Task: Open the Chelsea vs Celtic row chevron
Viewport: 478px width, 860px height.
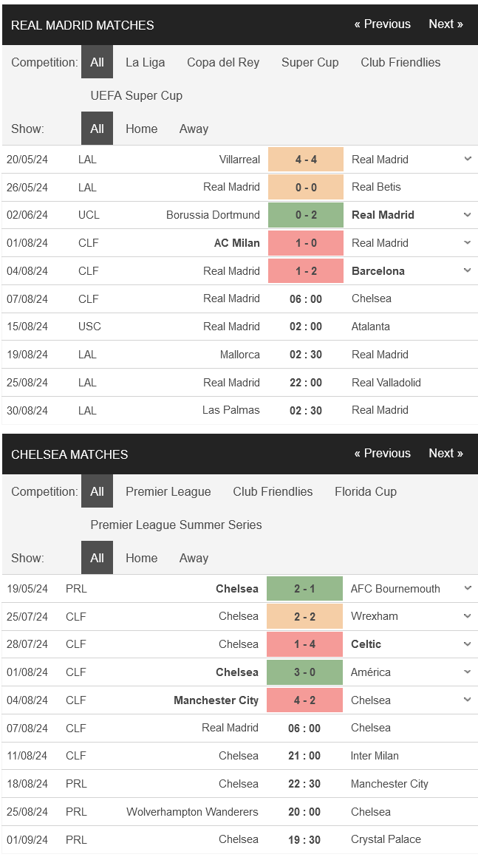Action: (x=467, y=644)
